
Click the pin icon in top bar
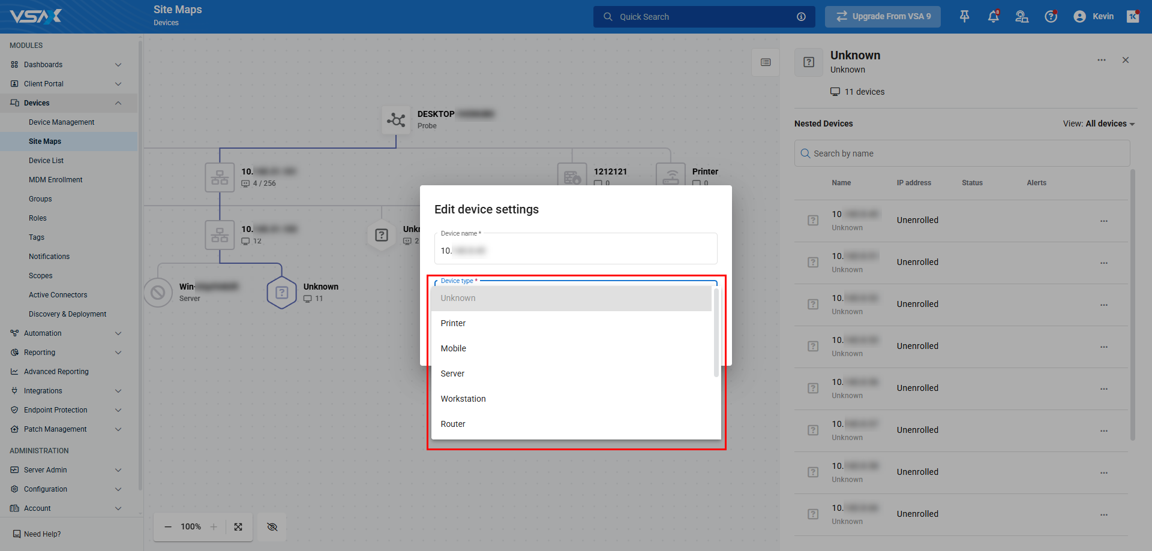click(x=964, y=17)
